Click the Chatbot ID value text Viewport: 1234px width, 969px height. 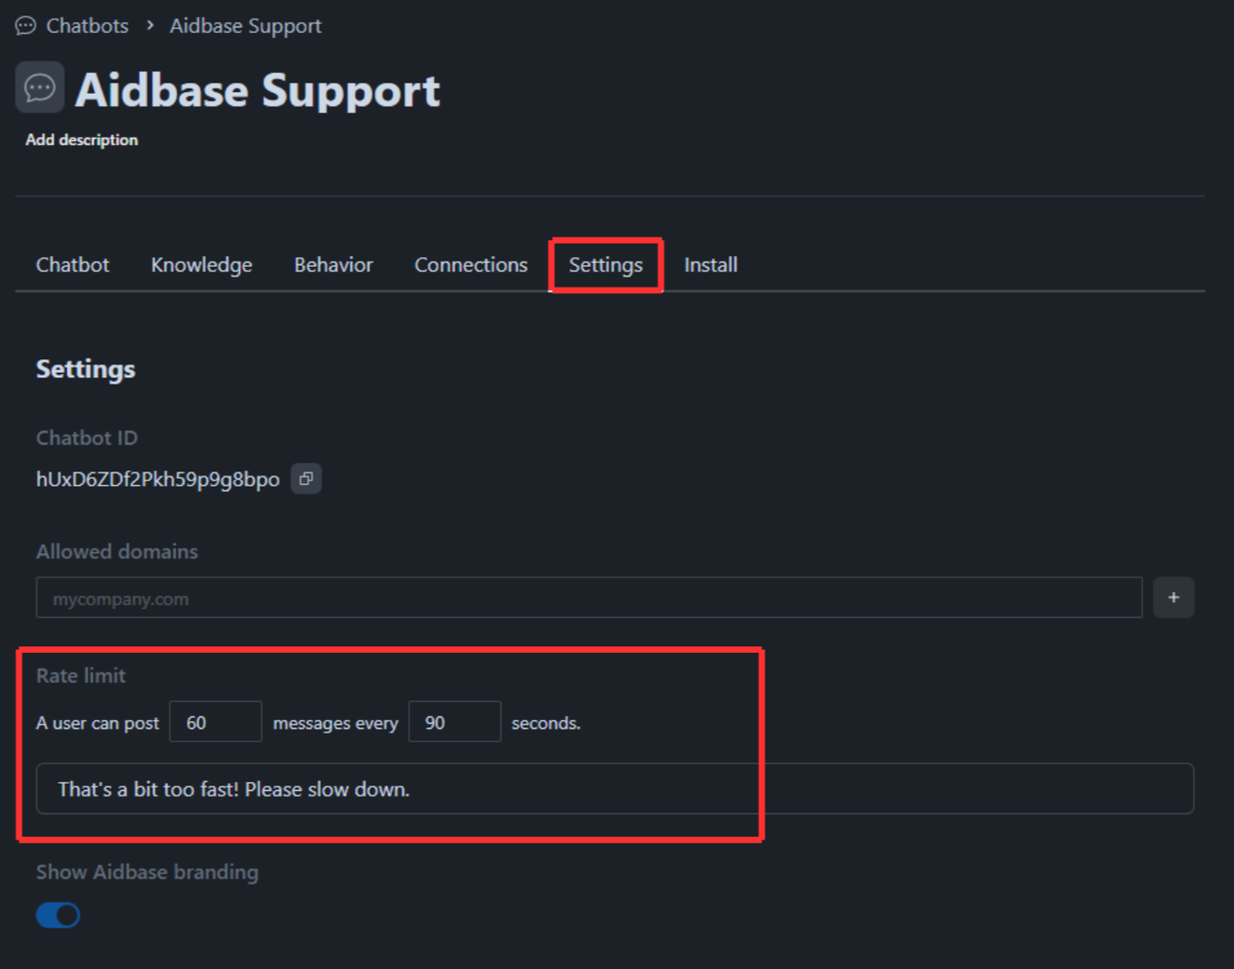coord(158,480)
